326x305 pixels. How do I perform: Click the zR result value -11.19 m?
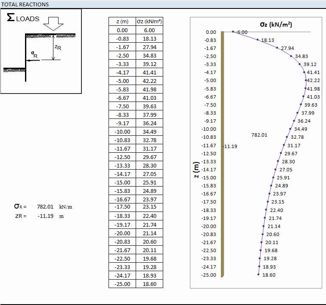coord(45,216)
